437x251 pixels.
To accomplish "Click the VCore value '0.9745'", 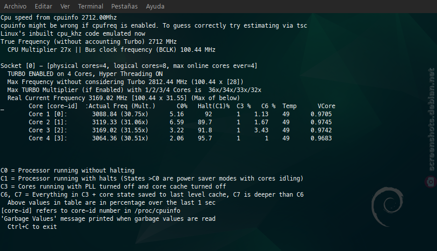I will [321, 122].
